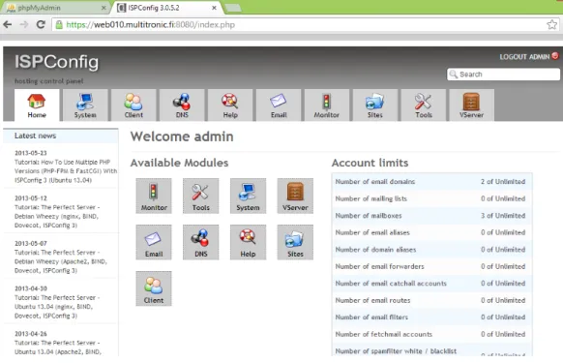This screenshot has width=563, height=363.
Task: Reload the page with the refresh icon
Action: tap(41, 24)
